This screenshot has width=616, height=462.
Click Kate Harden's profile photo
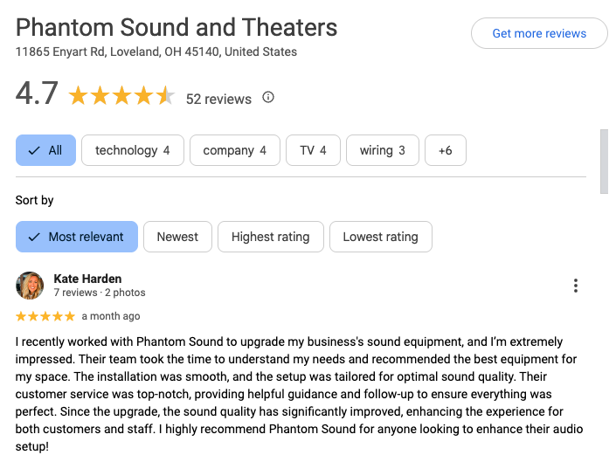click(30, 286)
